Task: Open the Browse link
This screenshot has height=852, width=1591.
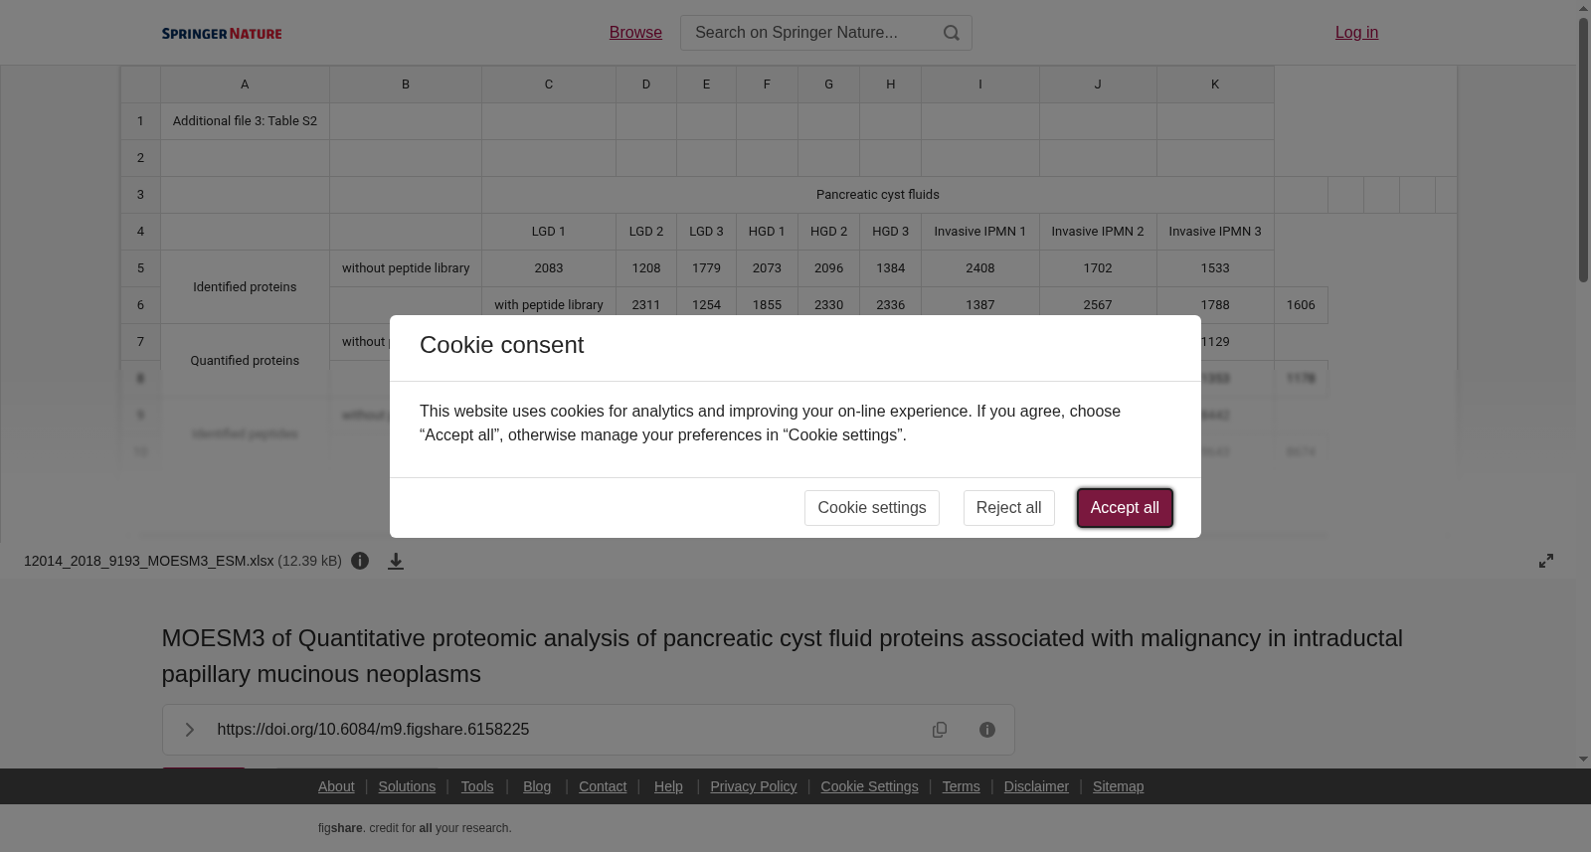Action: point(635,33)
